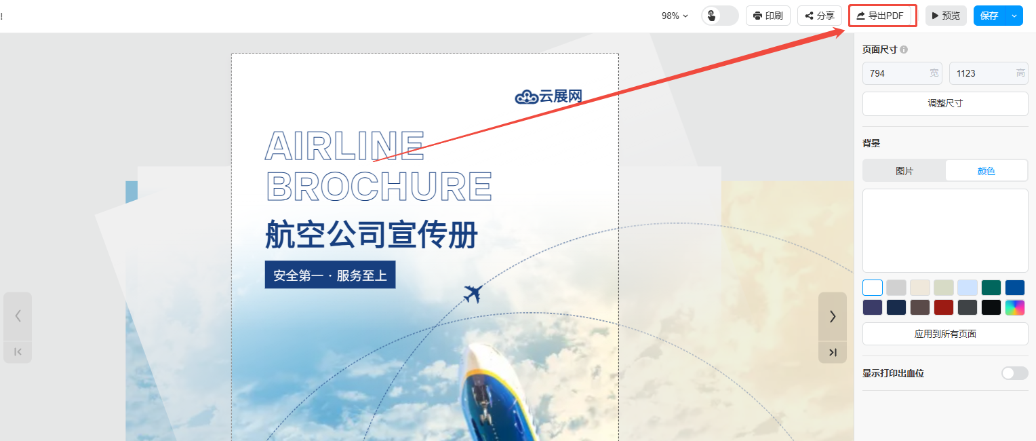Open the 98% zoom dropdown

[675, 16]
